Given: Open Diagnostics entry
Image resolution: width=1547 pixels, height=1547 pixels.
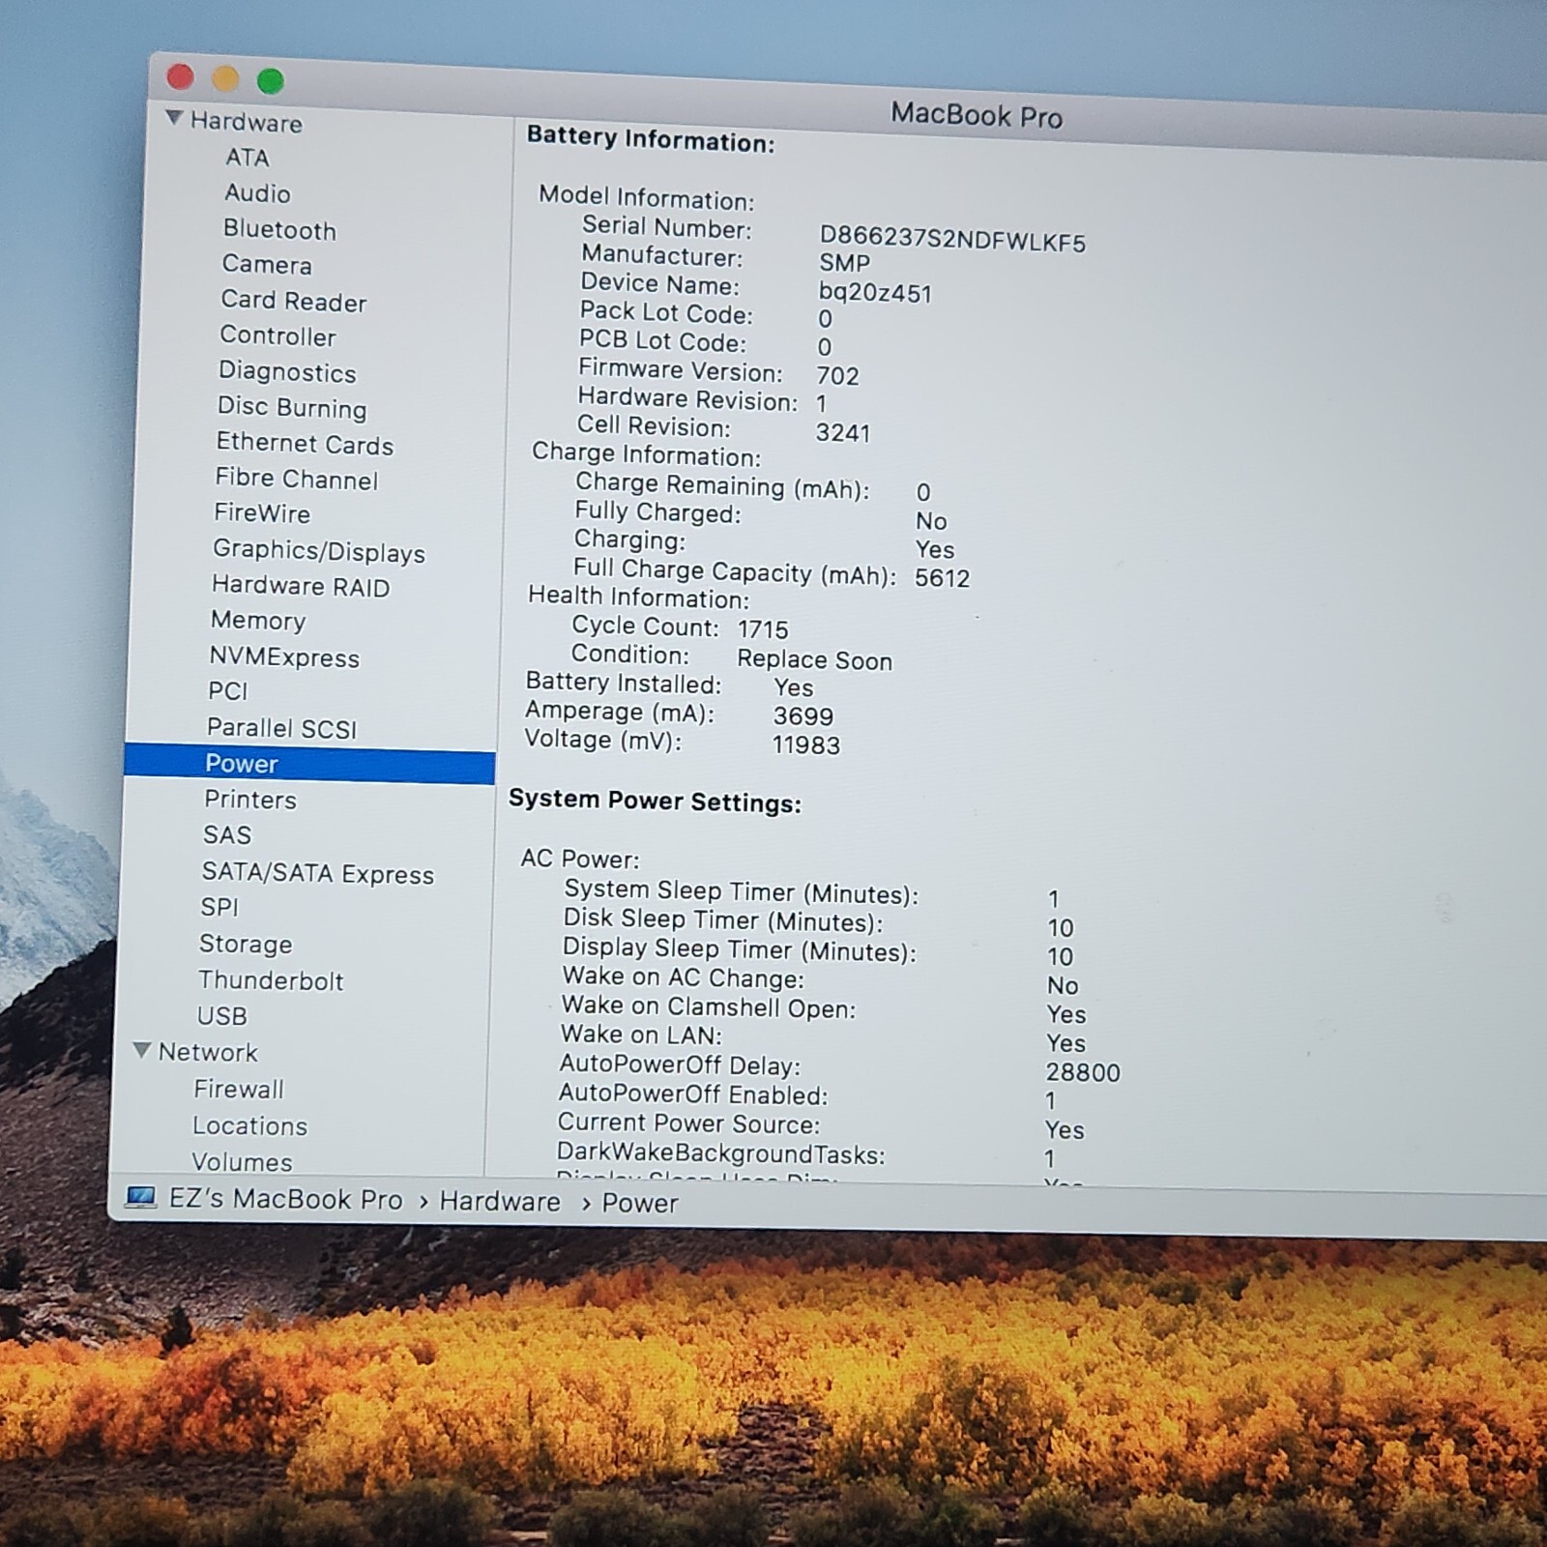Looking at the screenshot, I should click(x=287, y=371).
